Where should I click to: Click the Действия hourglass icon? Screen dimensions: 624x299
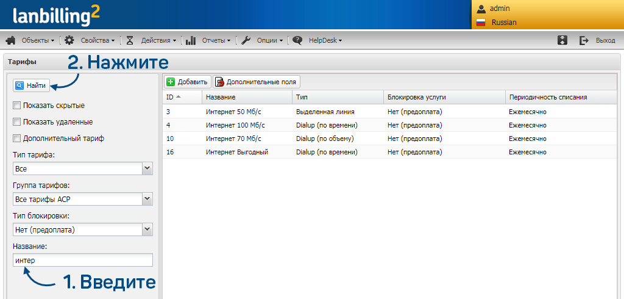click(130, 40)
